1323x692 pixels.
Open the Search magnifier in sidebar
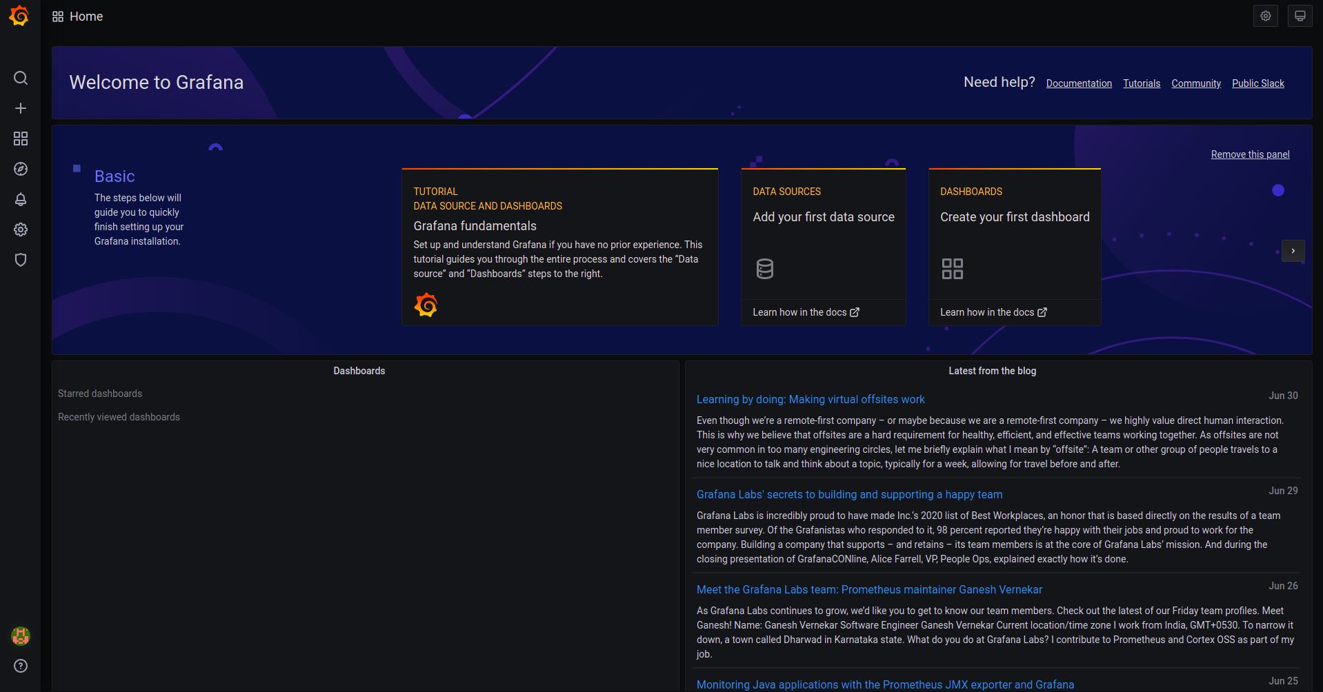click(21, 78)
